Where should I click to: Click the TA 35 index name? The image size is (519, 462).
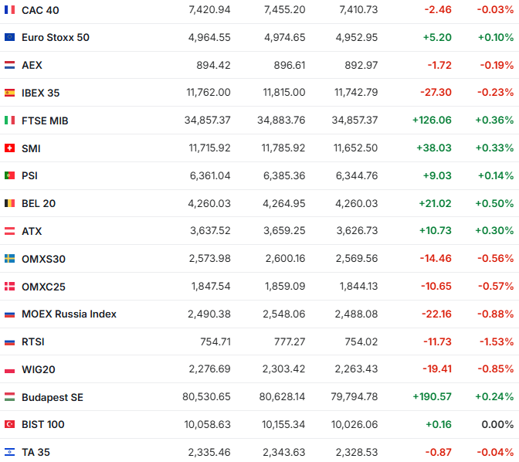(36, 452)
